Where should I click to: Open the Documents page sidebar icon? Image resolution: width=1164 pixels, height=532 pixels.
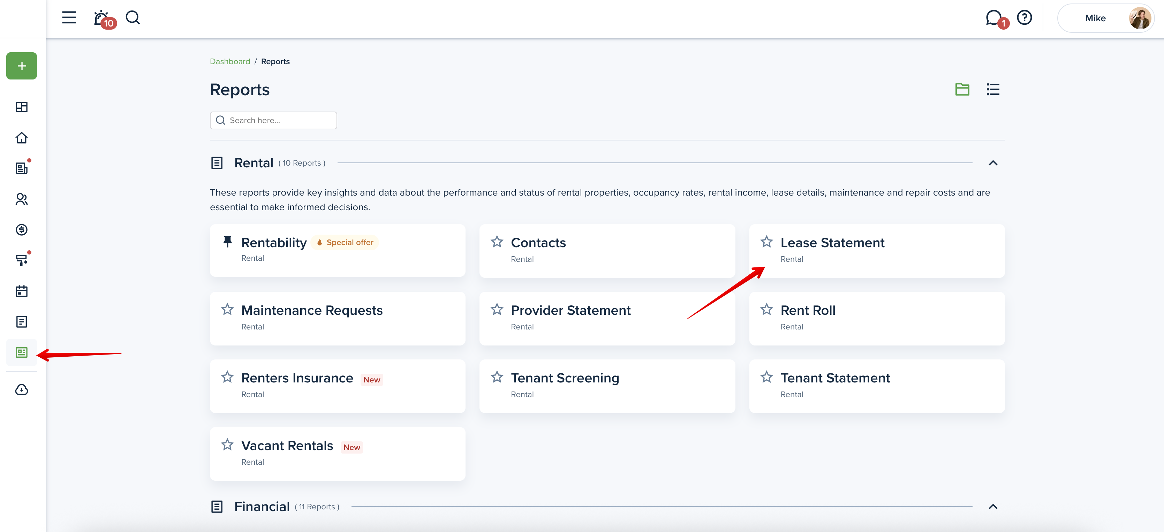point(22,322)
